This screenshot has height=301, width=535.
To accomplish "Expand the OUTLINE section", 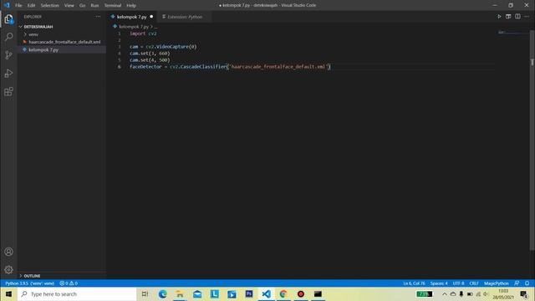I will click(x=32, y=276).
